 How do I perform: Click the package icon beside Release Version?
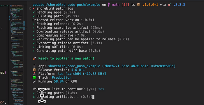[34, 70]
